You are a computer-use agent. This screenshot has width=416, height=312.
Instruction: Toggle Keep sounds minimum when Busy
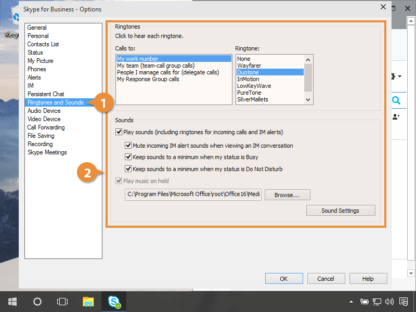click(x=128, y=157)
